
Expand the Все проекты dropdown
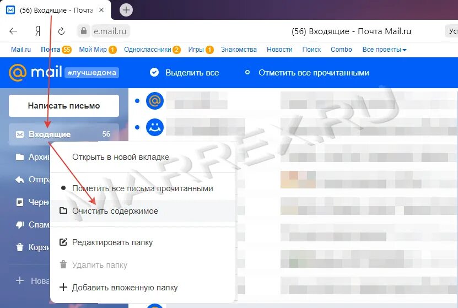(384, 50)
